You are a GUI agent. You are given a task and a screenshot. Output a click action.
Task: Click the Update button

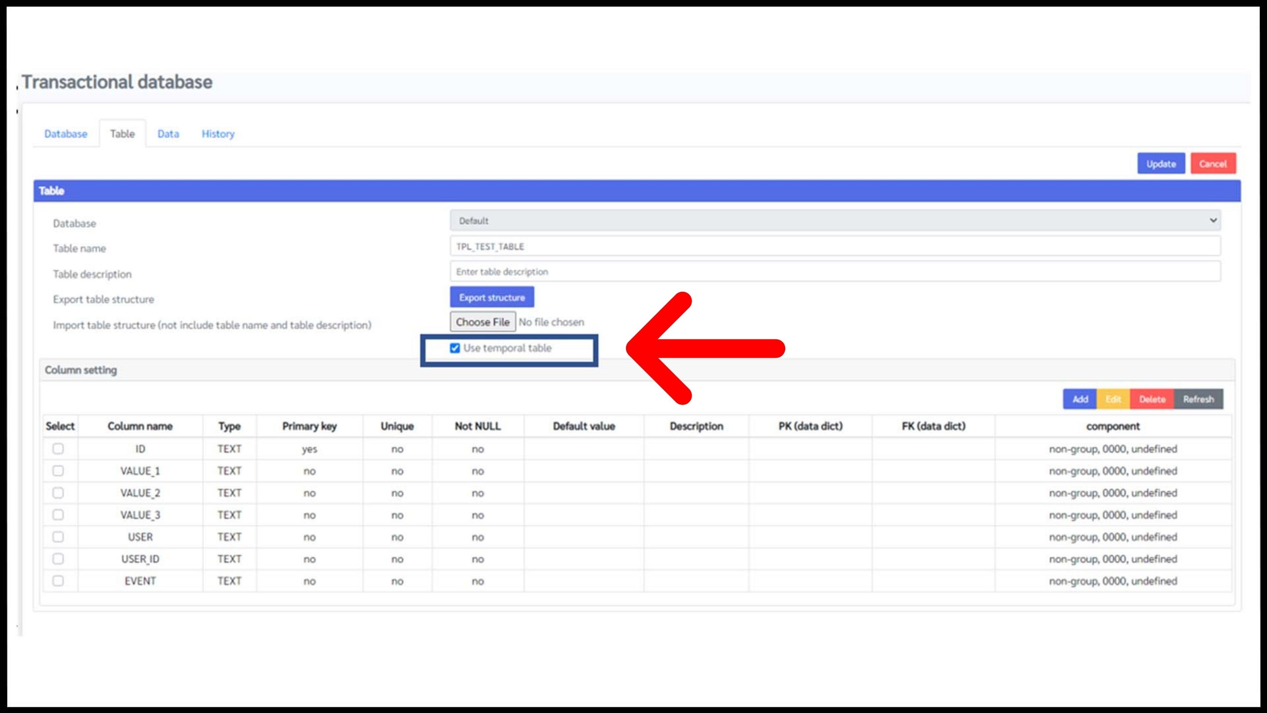1161,164
